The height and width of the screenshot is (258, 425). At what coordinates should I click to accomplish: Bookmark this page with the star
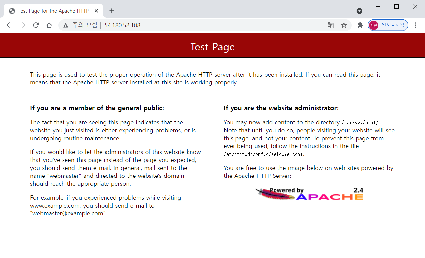tap(344, 25)
